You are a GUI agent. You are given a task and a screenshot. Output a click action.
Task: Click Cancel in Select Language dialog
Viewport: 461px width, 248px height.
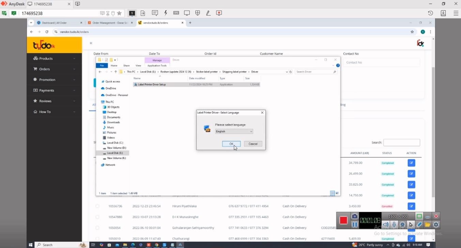click(x=253, y=144)
